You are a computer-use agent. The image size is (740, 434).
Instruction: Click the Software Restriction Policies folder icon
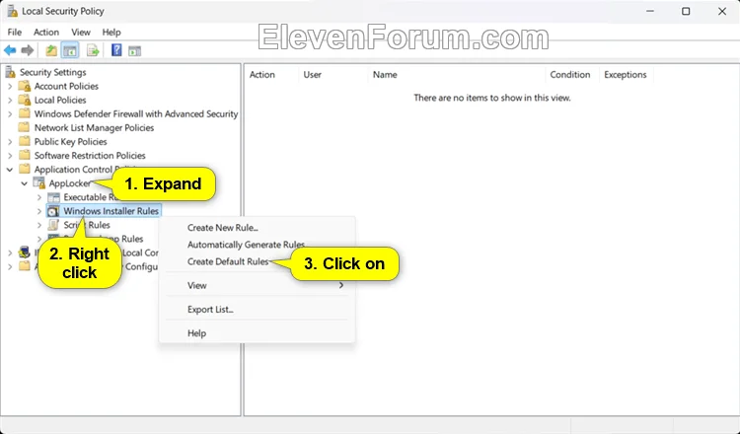tap(24, 155)
